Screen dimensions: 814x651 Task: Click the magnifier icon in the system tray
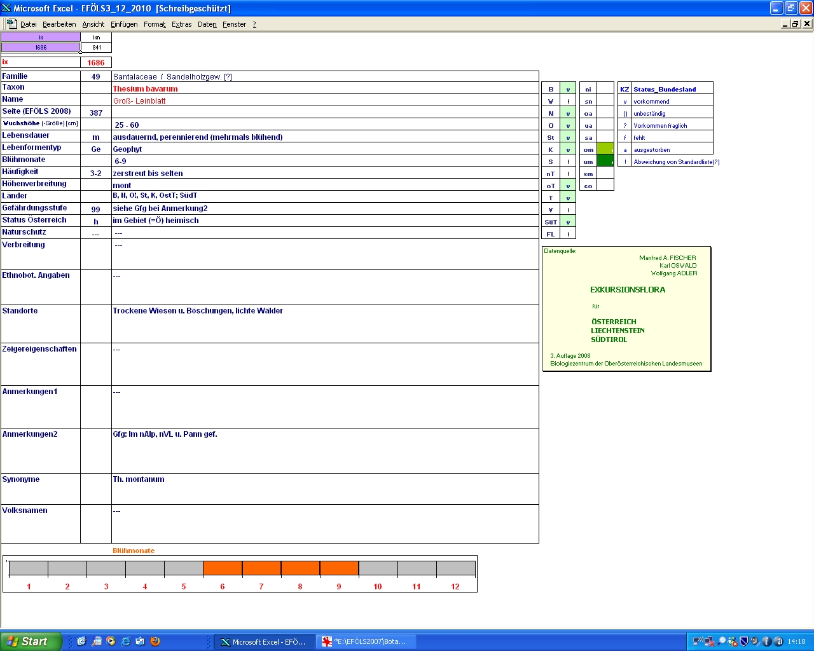point(721,641)
